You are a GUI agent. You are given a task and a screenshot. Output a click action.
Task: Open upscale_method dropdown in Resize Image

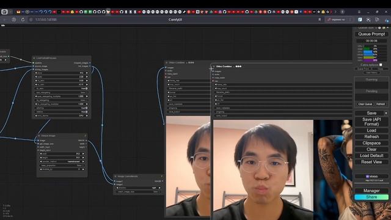(x=62, y=161)
